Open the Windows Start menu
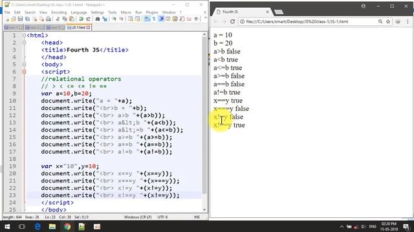This screenshot has height=232, width=414. pyautogui.click(x=7, y=226)
